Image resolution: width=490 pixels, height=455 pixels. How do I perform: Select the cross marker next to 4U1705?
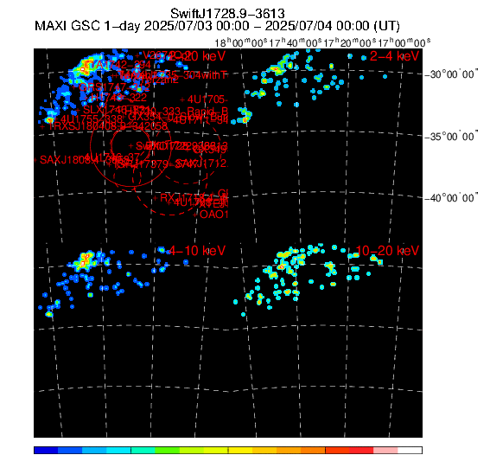click(x=182, y=99)
